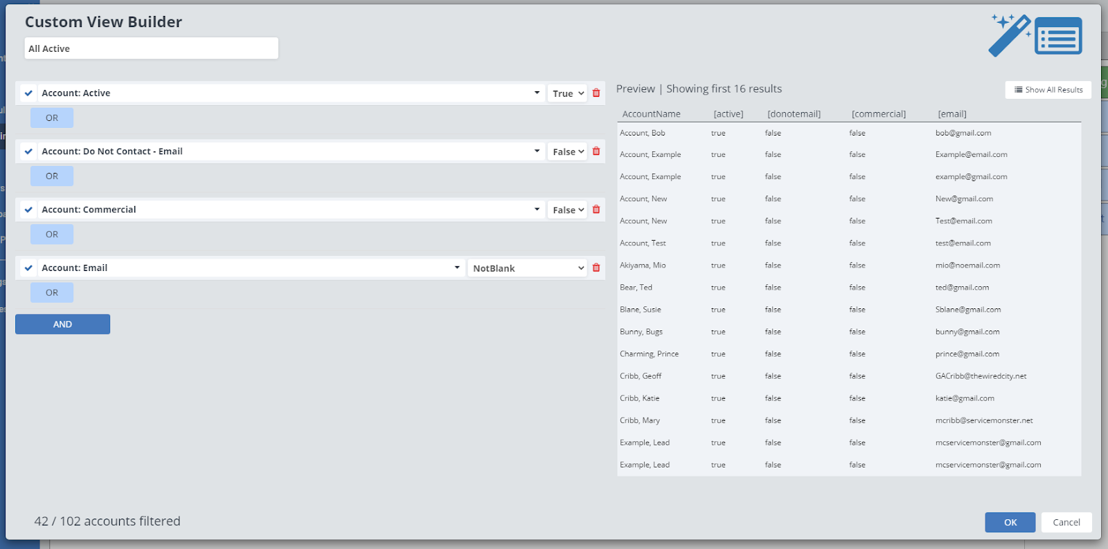Click OR under Account: Active
This screenshot has height=549, width=1108.
click(52, 118)
